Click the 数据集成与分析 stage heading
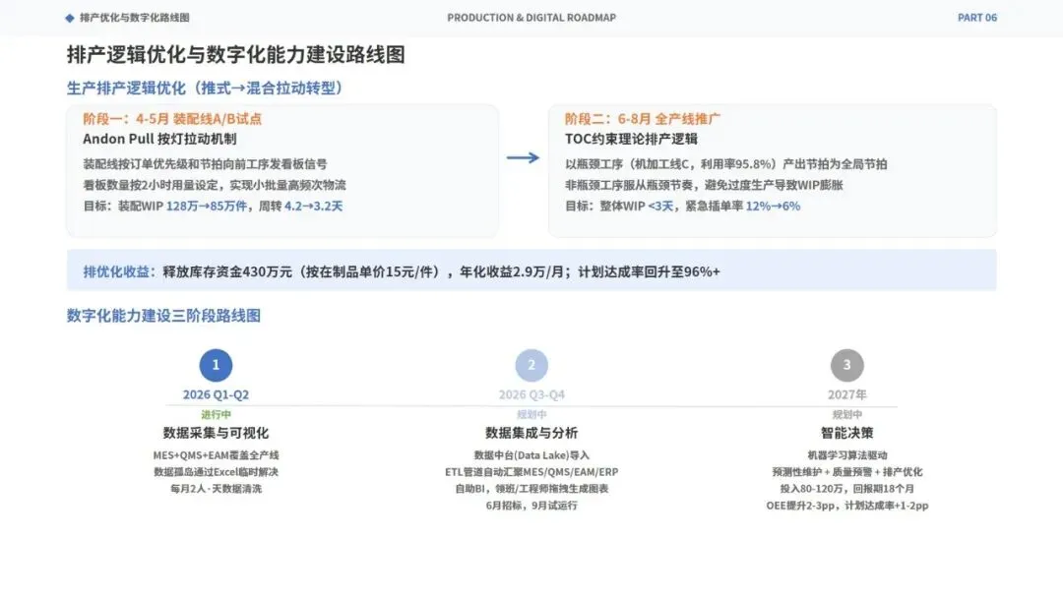Image resolution: width=1063 pixels, height=598 pixels. pyautogui.click(x=531, y=433)
